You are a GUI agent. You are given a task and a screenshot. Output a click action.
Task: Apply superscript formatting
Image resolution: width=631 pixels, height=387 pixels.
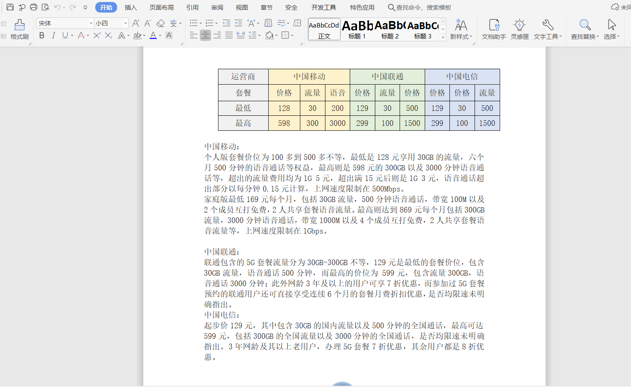pos(97,36)
